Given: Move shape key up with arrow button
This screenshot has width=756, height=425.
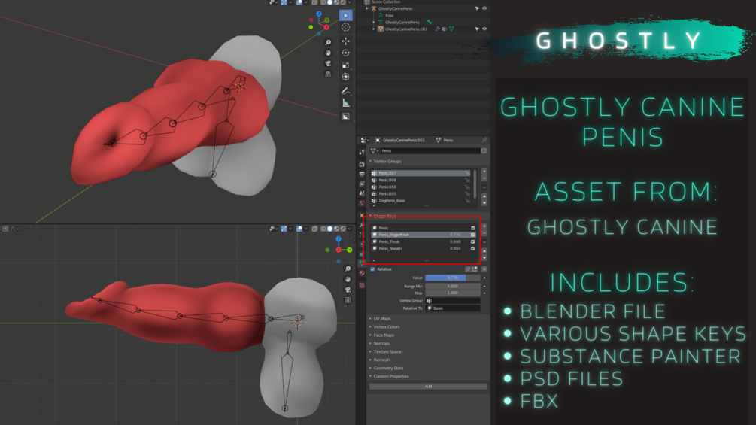Looking at the screenshot, I should 484,251.
